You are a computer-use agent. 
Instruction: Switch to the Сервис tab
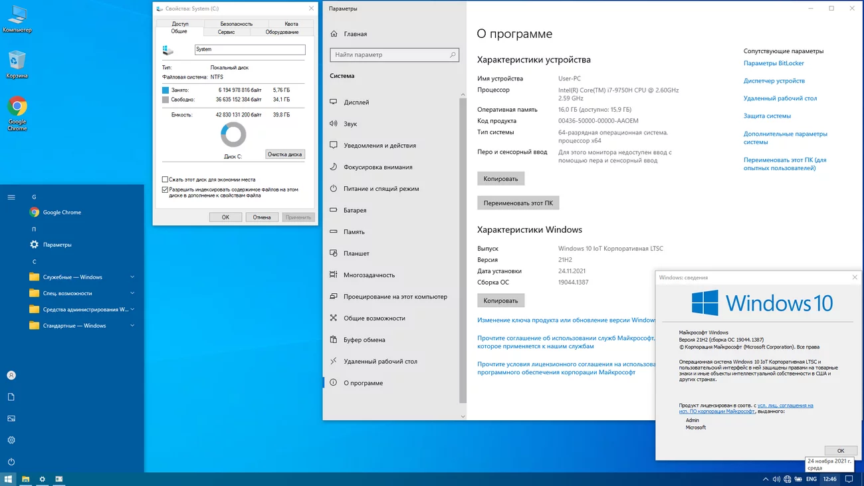[x=226, y=32]
